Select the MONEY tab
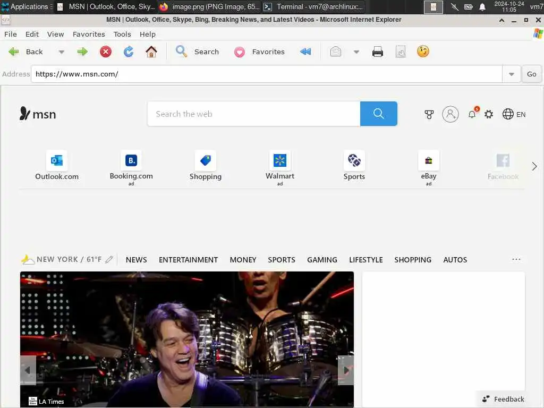 tap(243, 259)
